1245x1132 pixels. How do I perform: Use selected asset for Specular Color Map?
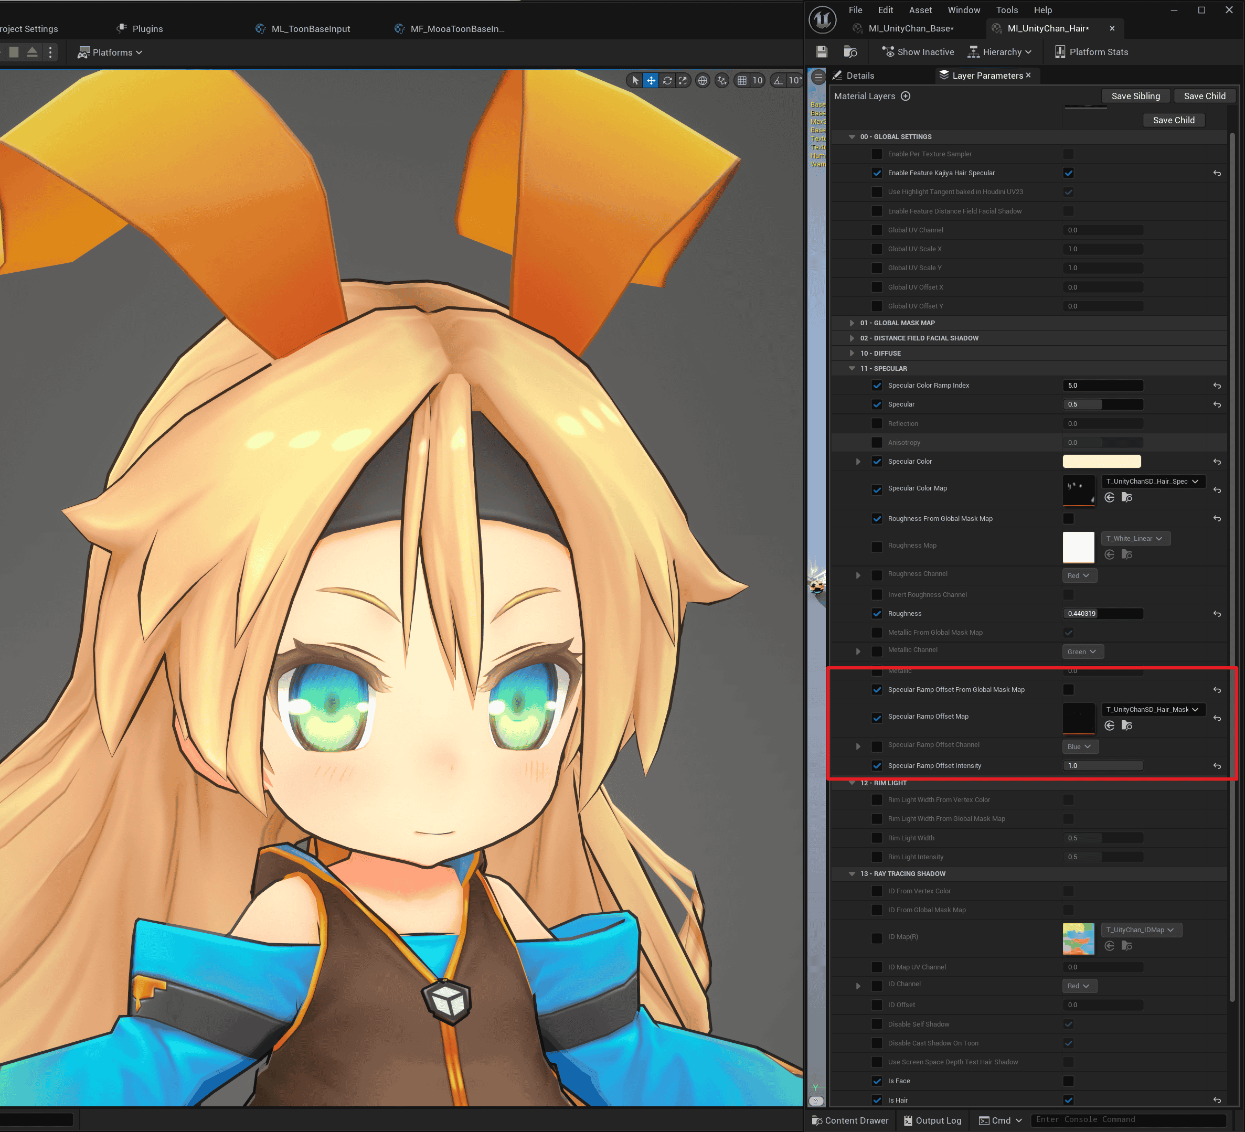[1109, 497]
